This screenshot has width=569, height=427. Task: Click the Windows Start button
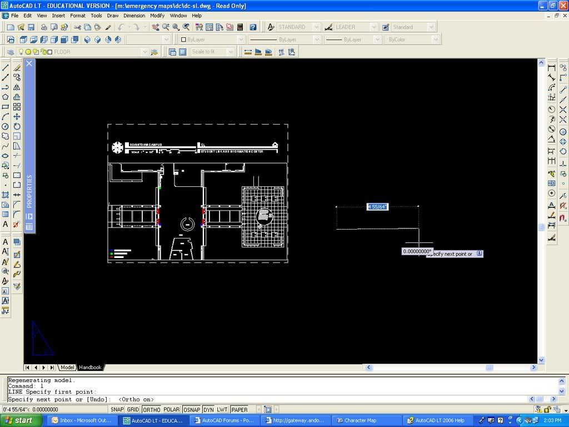click(21, 420)
